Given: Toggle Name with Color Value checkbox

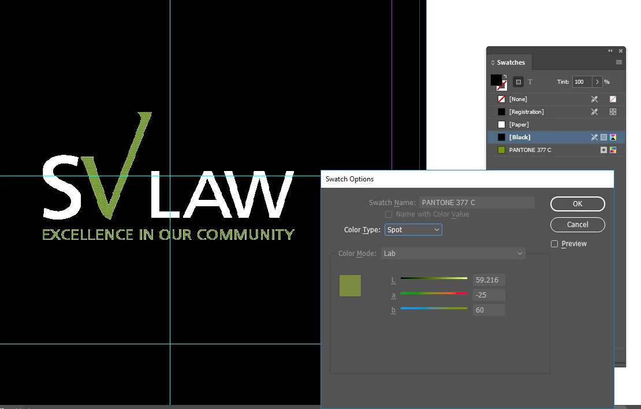Looking at the screenshot, I should coord(389,214).
